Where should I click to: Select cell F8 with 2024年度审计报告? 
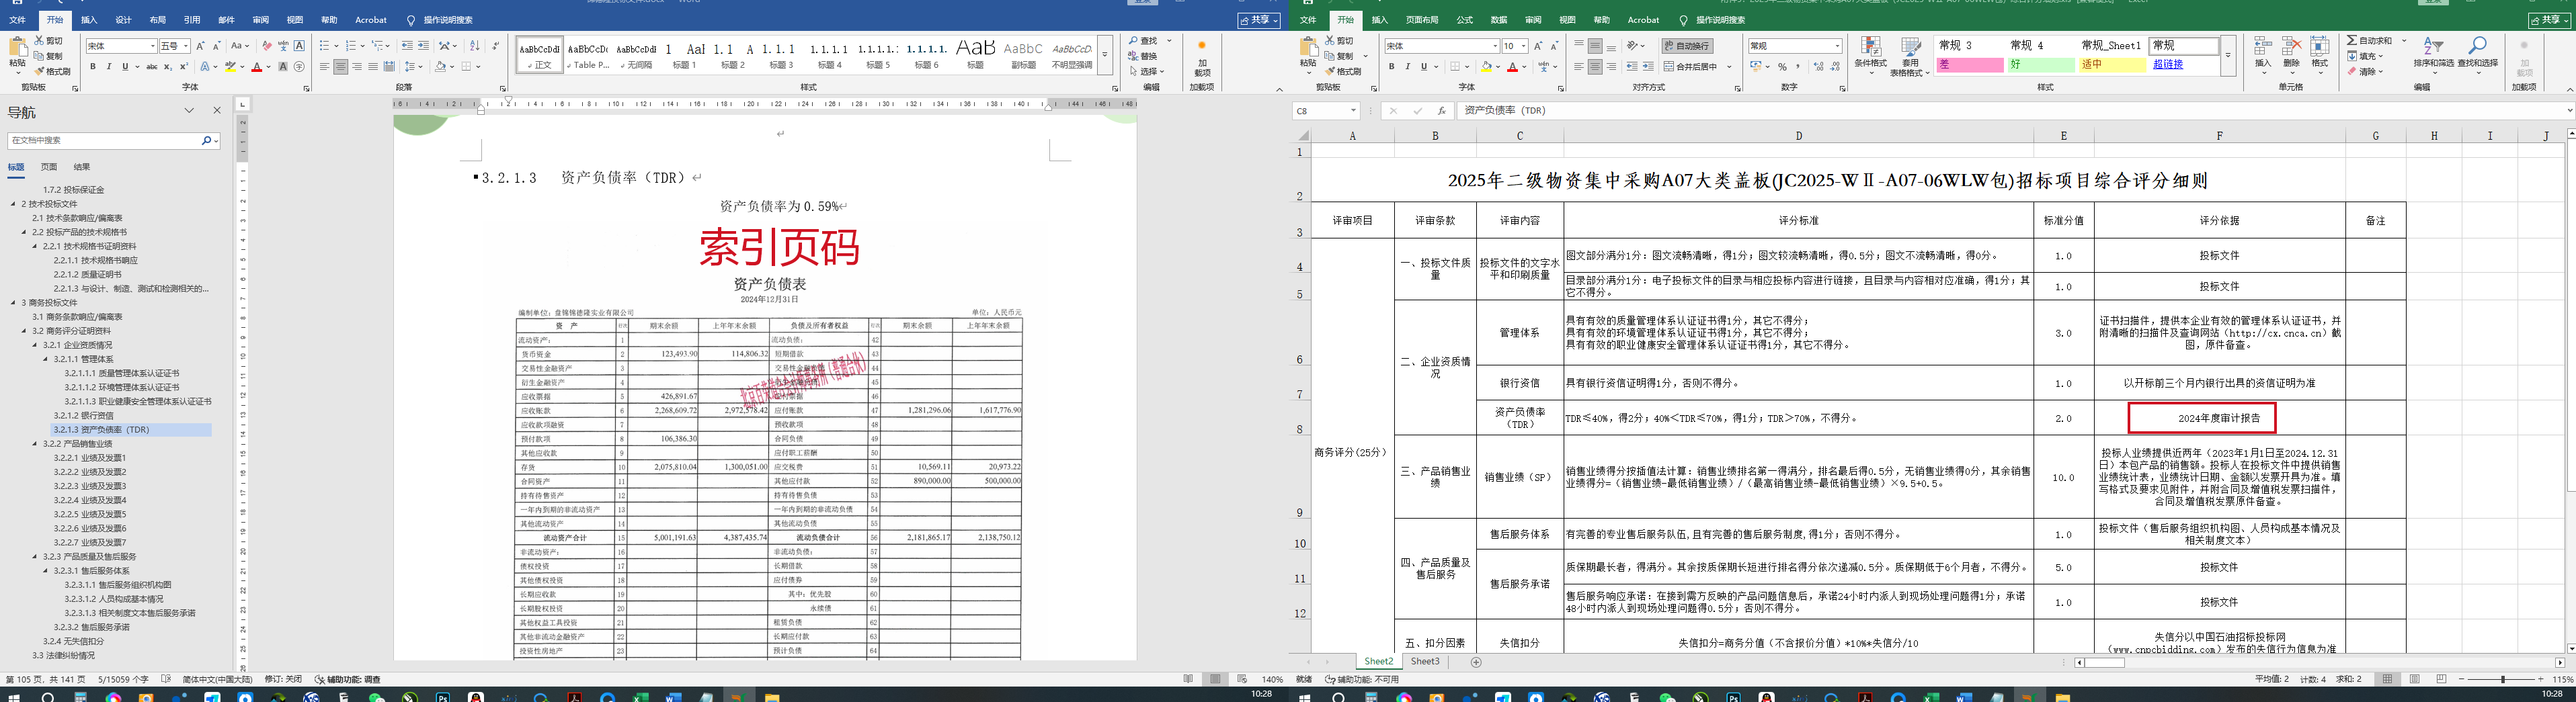(x=2219, y=418)
